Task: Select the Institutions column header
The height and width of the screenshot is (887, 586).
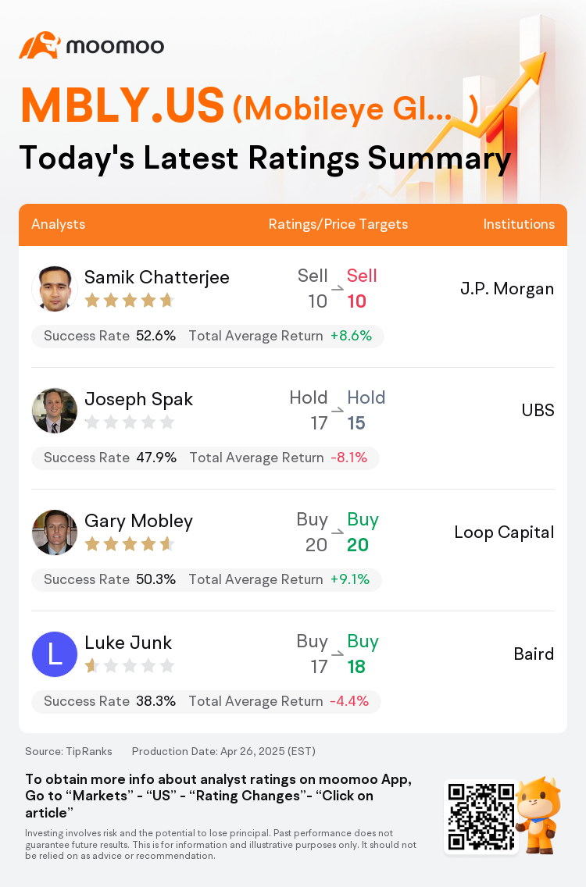Action: click(x=519, y=224)
